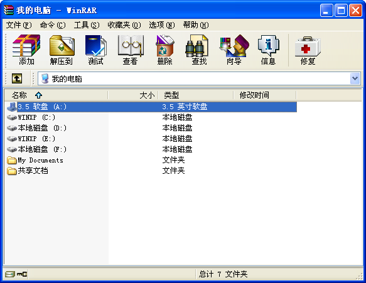Open the 选项(N) menu
Viewport: 366px width, 283px height.
(x=162, y=24)
